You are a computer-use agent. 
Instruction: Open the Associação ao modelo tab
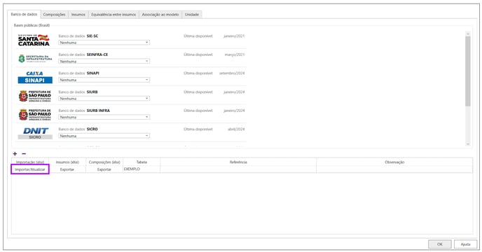point(160,15)
